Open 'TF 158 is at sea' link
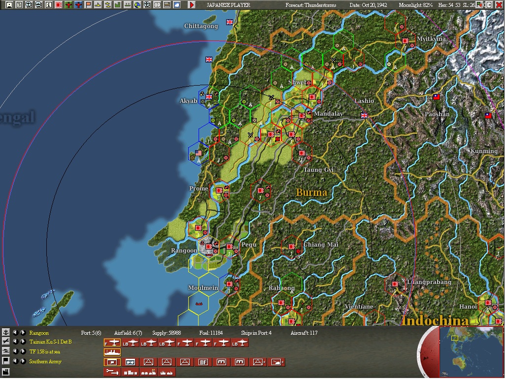This screenshot has height=379, width=506. 45,351
